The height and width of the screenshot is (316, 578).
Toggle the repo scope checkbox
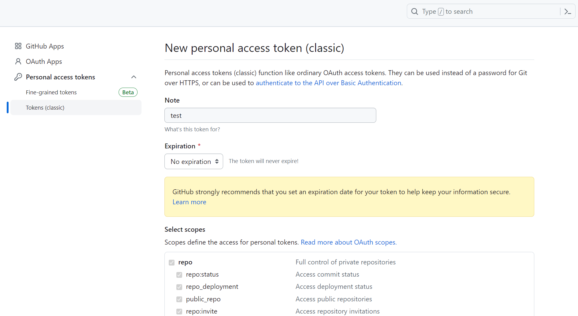pyautogui.click(x=172, y=263)
